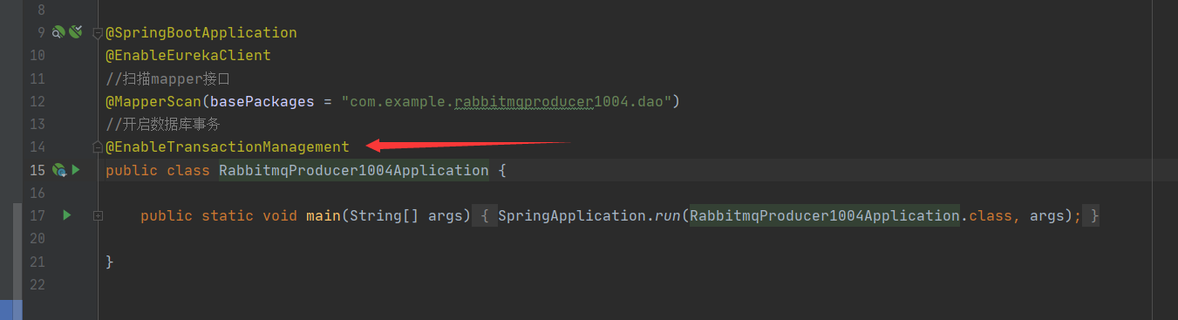The width and height of the screenshot is (1178, 320).
Task: Click line number 20 in the gutter
Action: click(37, 238)
